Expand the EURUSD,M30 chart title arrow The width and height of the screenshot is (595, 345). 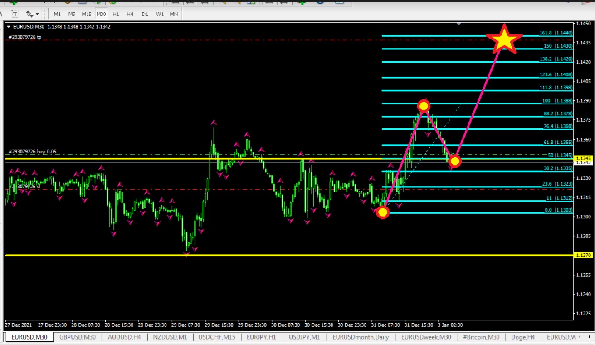[9, 27]
